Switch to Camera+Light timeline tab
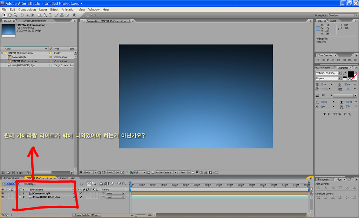 67,178
